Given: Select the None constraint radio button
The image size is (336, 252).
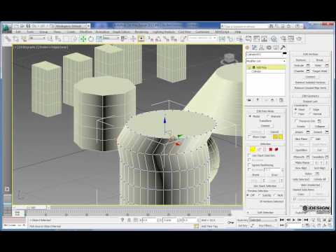Looking at the screenshot, I should pos(295,109).
